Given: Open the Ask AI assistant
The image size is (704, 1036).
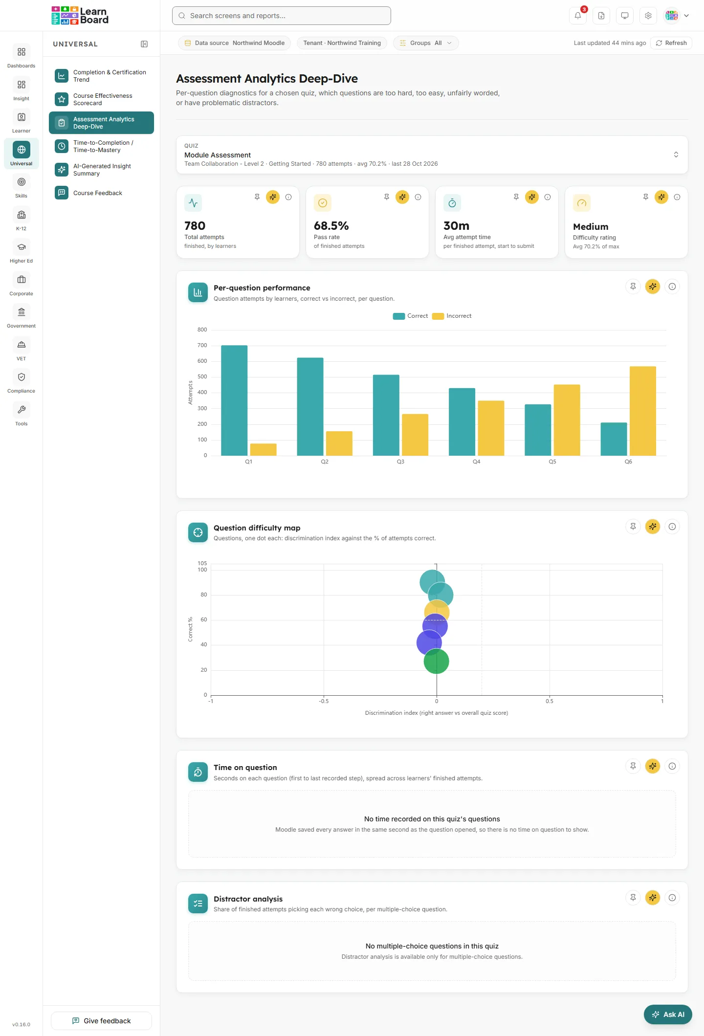Looking at the screenshot, I should click(668, 1014).
